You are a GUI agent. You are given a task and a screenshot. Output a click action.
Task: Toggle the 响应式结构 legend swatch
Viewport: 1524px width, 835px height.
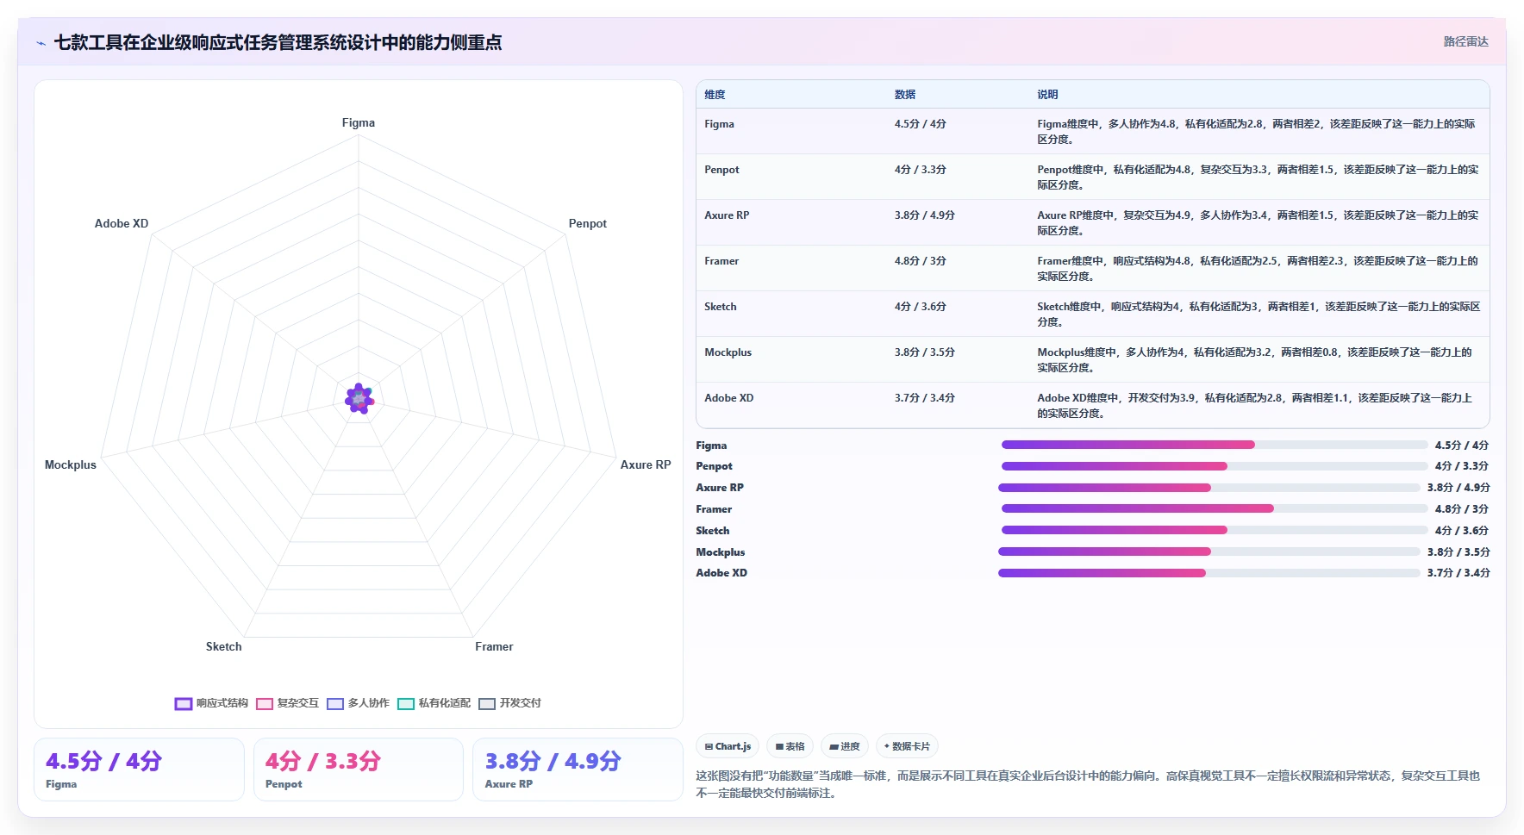pos(184,703)
